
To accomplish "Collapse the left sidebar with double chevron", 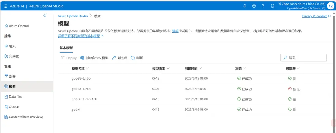I will pos(45,16).
